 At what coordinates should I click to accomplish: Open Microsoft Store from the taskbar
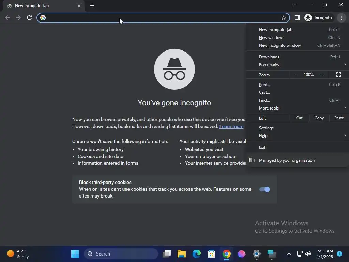pyautogui.click(x=211, y=254)
